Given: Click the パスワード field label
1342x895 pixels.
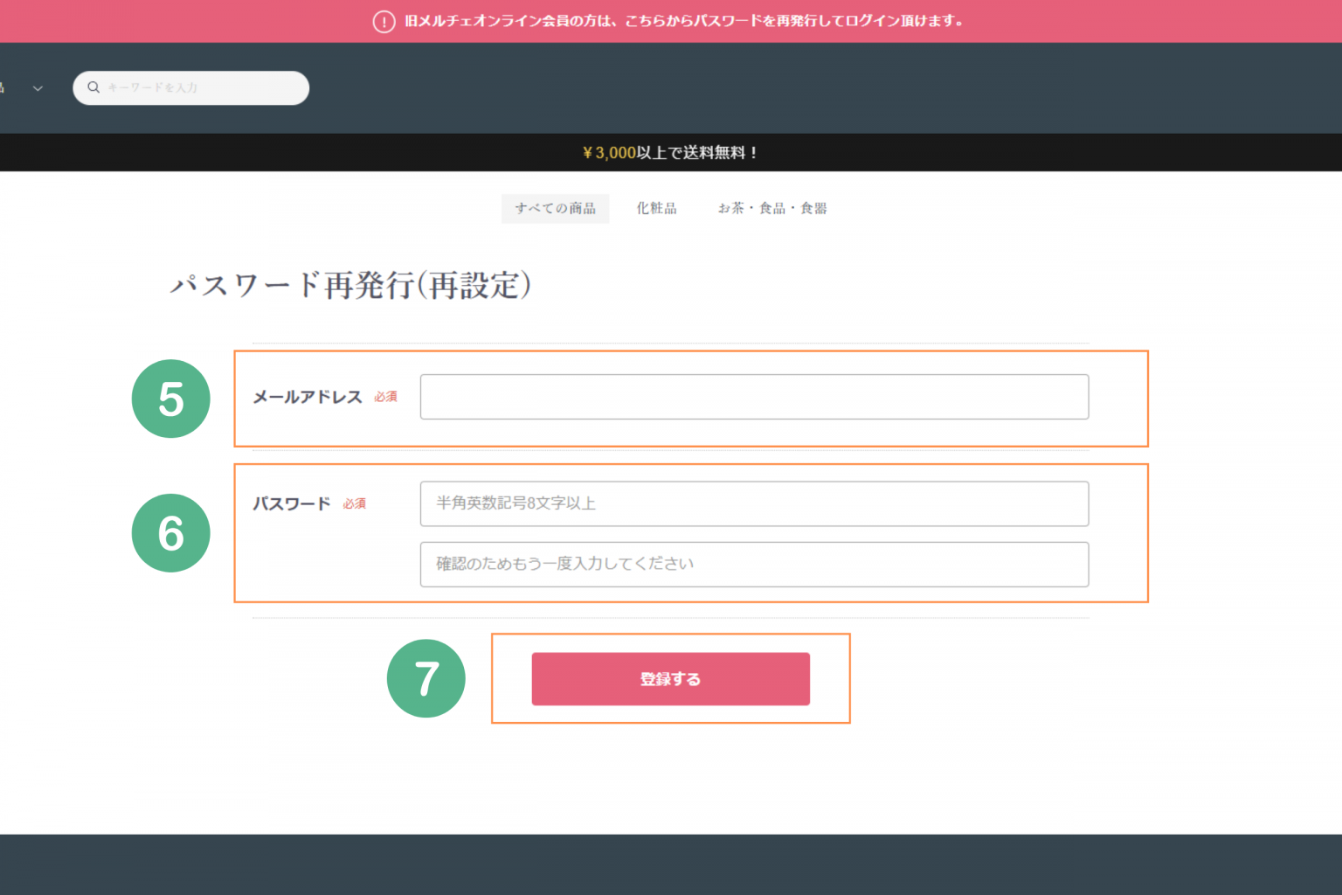Looking at the screenshot, I should [292, 503].
